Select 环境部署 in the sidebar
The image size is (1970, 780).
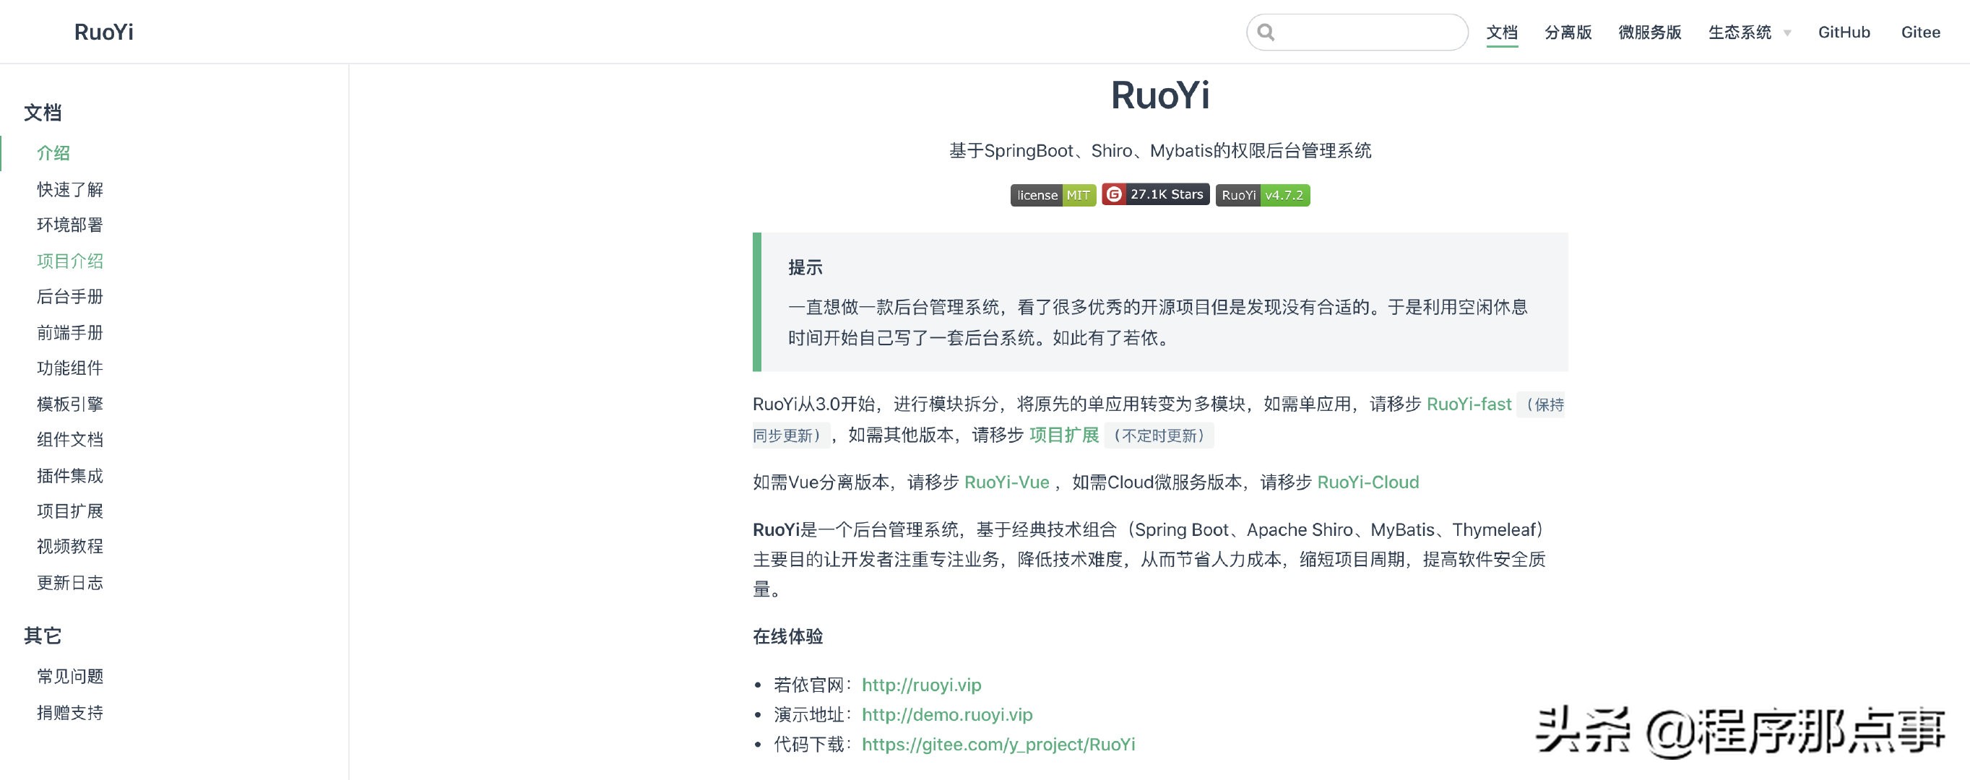click(69, 225)
